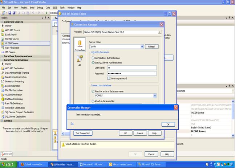
Task: Pick Data Mining Model Training item
Action: [x=17, y=73]
